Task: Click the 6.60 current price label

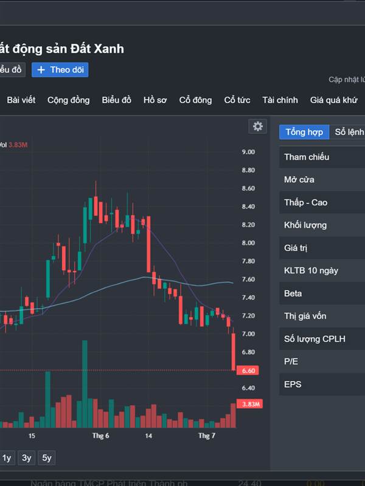Action: [x=248, y=371]
